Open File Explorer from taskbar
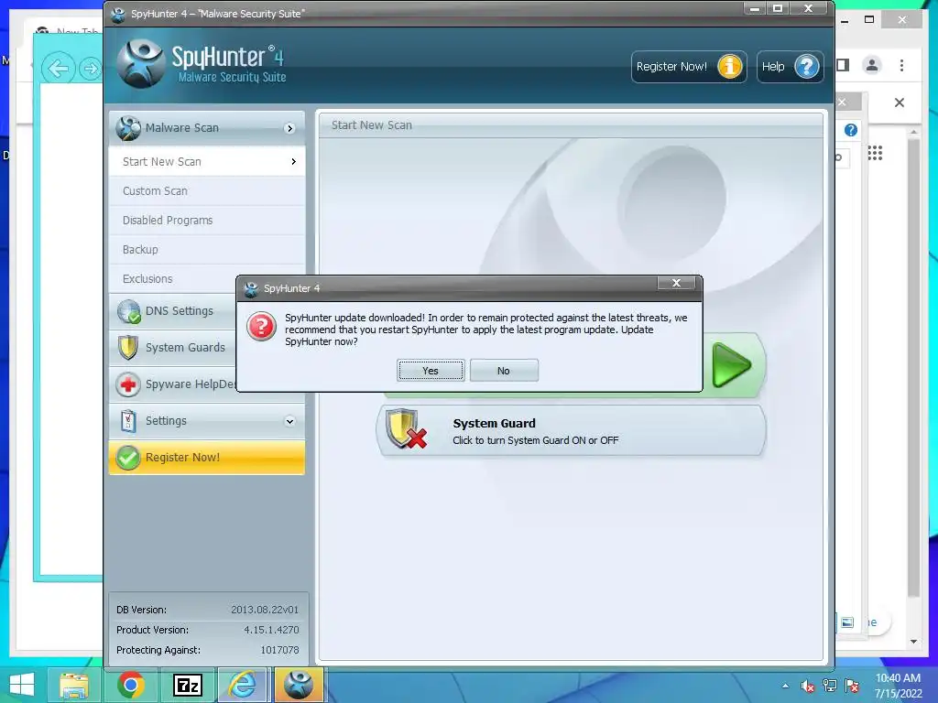 tap(73, 685)
